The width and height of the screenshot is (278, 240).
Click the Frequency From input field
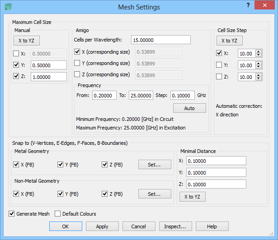(x=104, y=96)
